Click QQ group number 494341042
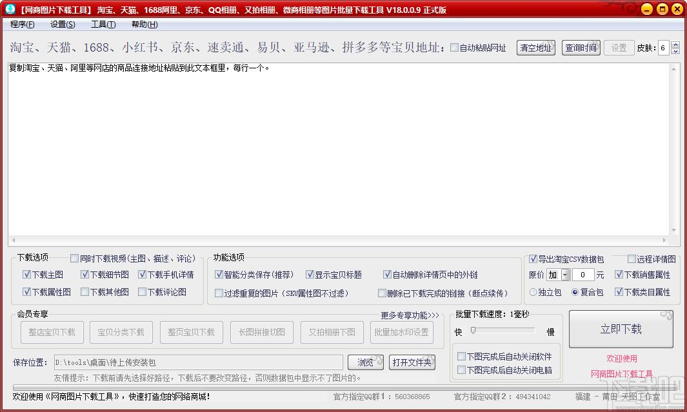 click(533, 397)
